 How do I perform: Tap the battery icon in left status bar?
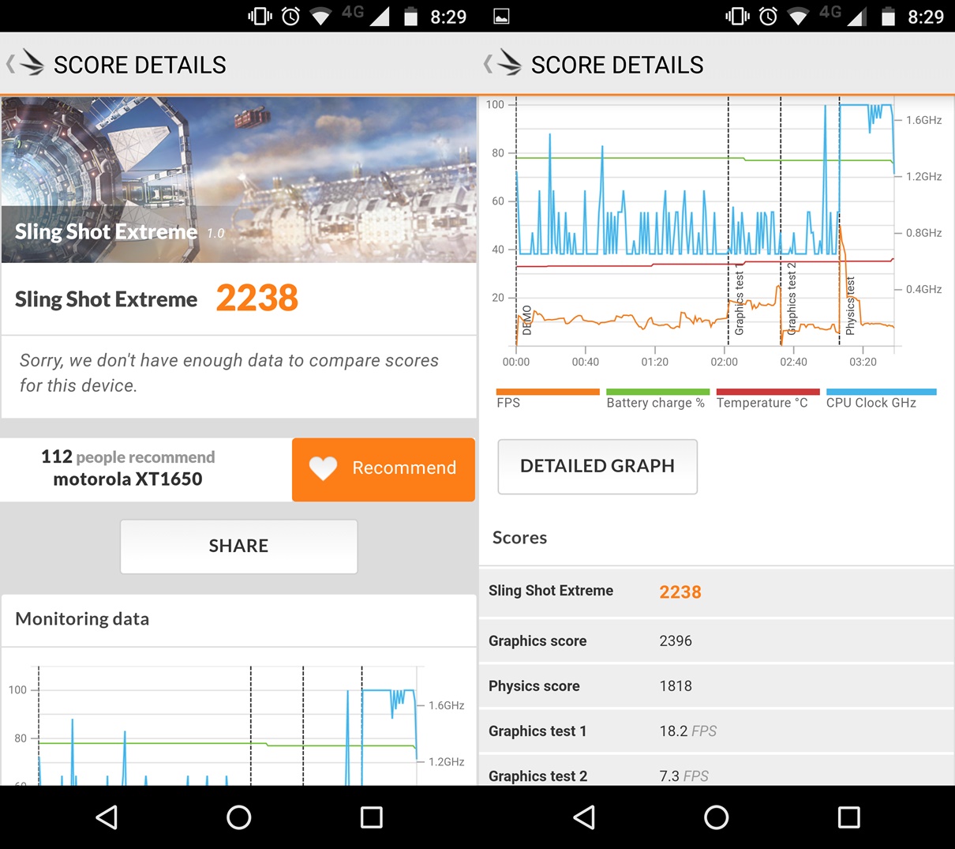pyautogui.click(x=410, y=17)
